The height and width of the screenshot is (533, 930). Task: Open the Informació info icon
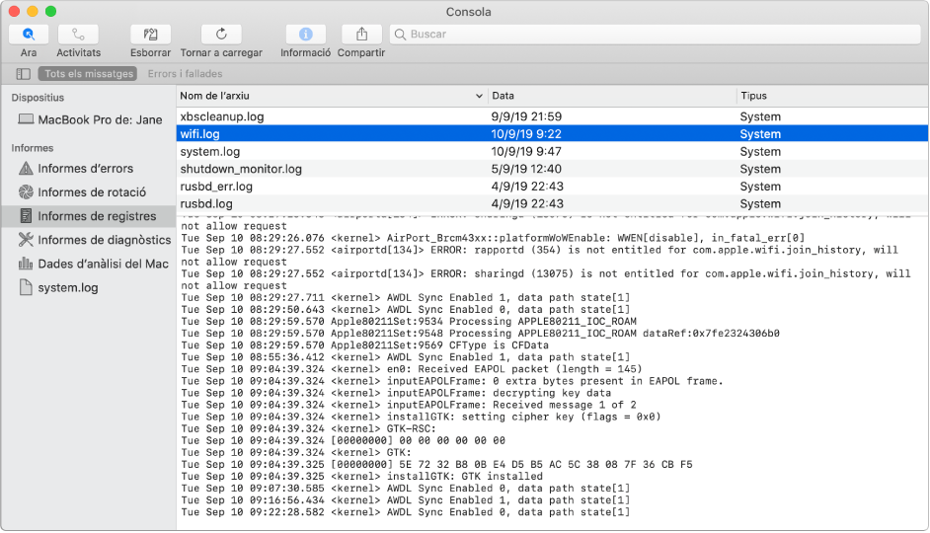305,35
